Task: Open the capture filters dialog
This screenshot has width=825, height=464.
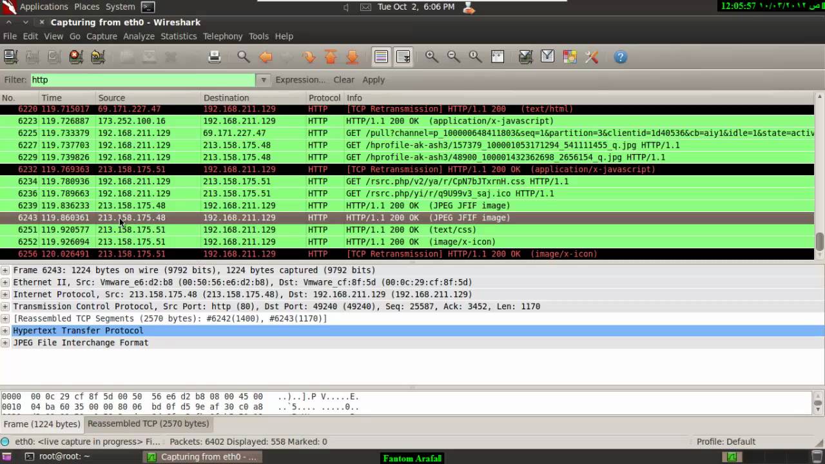Action: point(526,57)
